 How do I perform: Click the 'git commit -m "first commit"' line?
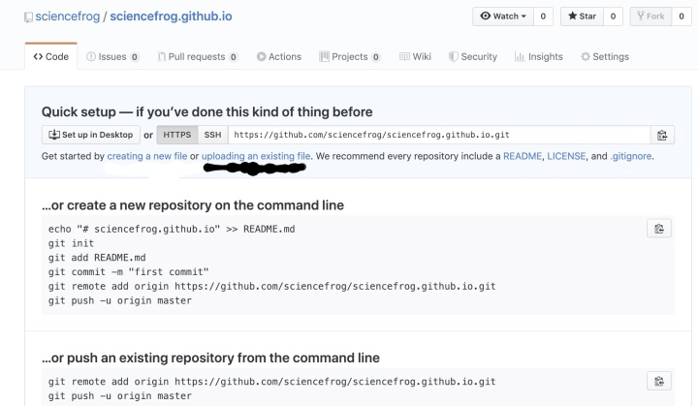click(128, 272)
